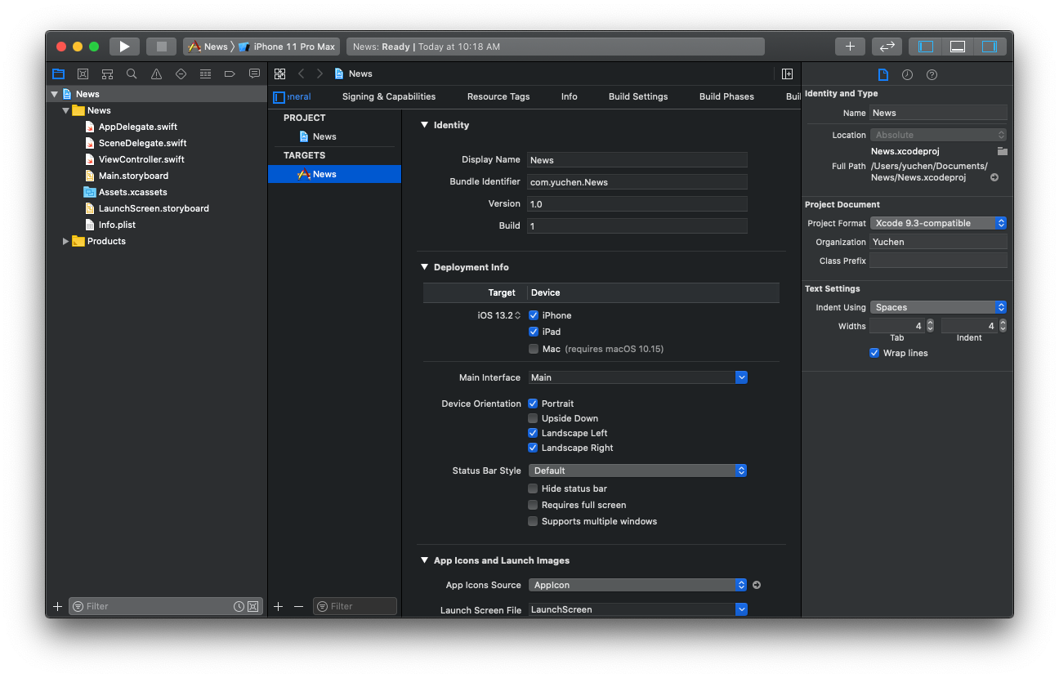Viewport: 1059px width, 678px height.
Task: Disable Portrait orientation
Action: pos(533,404)
